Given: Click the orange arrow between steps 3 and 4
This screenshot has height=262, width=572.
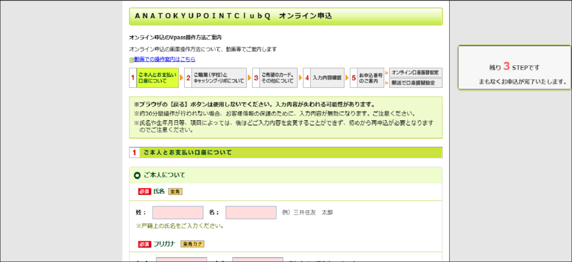Looking at the screenshot, I should (x=300, y=78).
